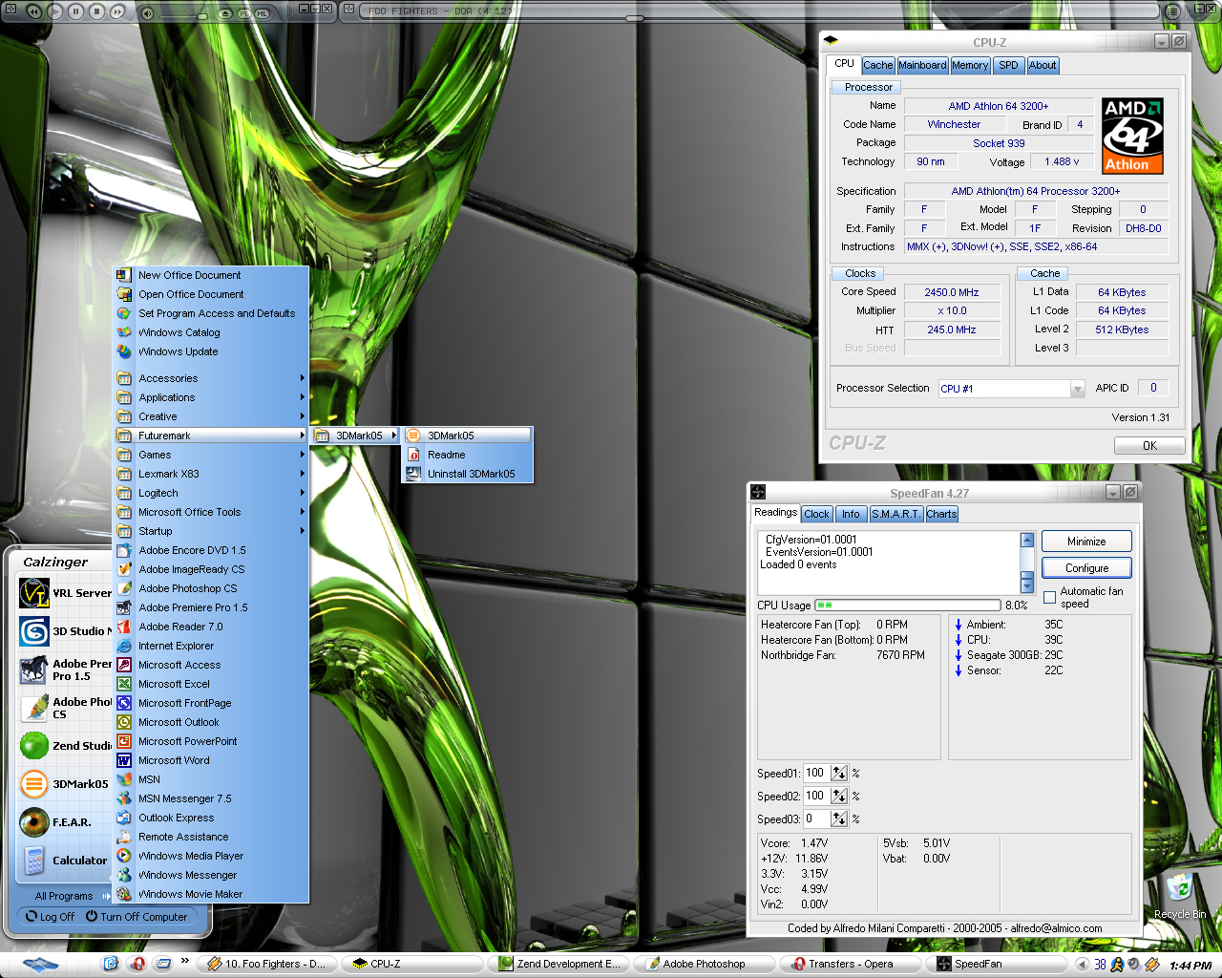This screenshot has height=978, width=1222.
Task: Expand the Processor Selection dropdown
Action: click(1078, 389)
